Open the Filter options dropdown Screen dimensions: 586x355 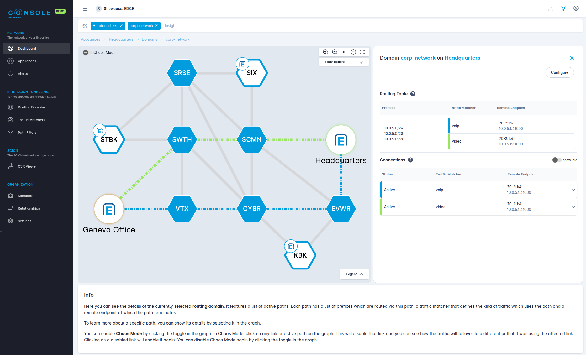point(344,62)
